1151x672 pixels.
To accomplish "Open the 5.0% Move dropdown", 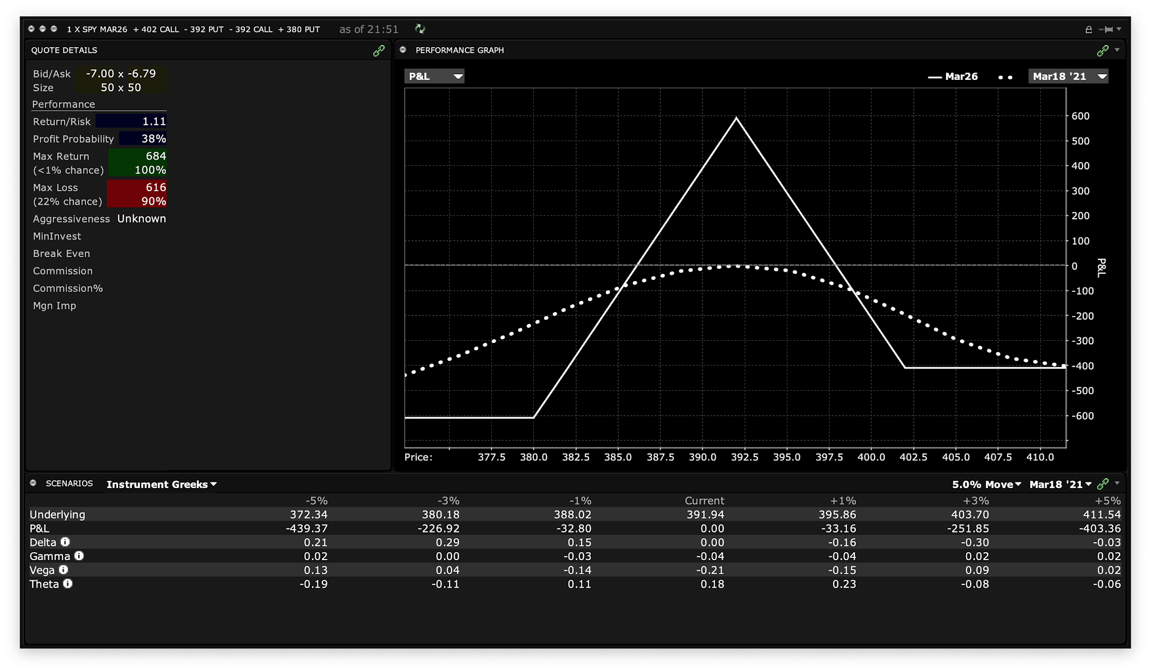I will pos(986,484).
